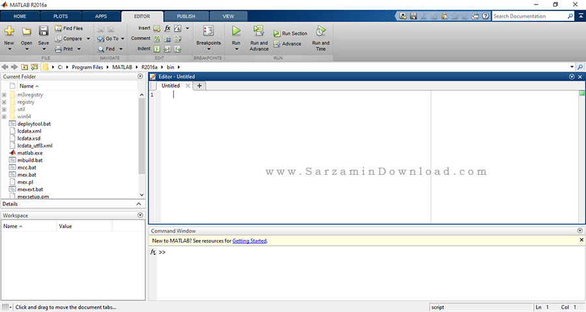
Task: Expand the win64 folder
Action: coord(4,116)
